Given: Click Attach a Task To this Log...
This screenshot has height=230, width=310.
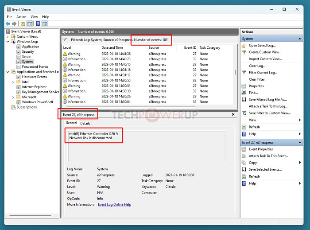Looking at the screenshot, I should [268, 106].
